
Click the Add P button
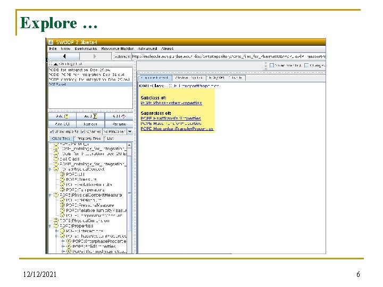tap(90, 116)
